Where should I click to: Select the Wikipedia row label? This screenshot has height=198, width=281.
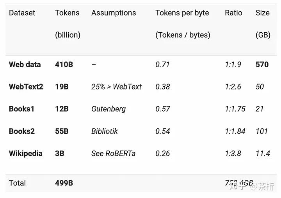point(25,153)
